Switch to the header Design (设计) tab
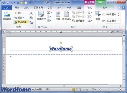 [104, 8]
